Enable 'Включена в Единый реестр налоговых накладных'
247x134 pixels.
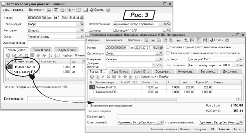point(168,47)
